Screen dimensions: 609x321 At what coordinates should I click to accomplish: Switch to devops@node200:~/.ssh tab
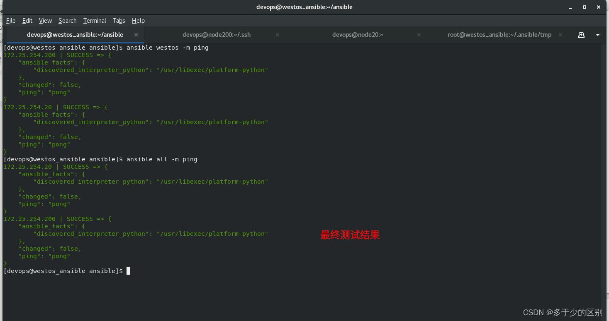(217, 35)
